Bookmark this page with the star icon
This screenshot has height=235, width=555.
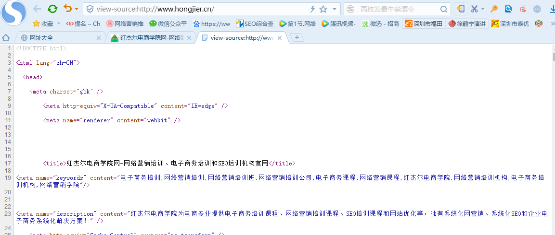[323, 9]
